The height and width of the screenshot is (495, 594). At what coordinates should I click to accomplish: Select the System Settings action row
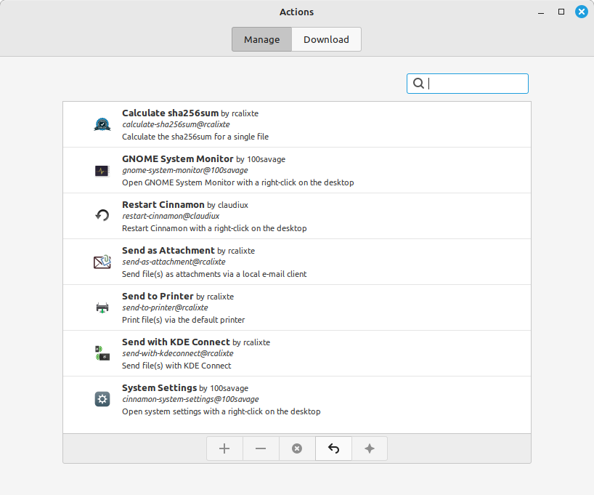290,399
